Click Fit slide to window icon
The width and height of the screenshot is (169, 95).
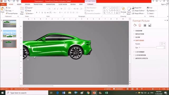(168, 89)
